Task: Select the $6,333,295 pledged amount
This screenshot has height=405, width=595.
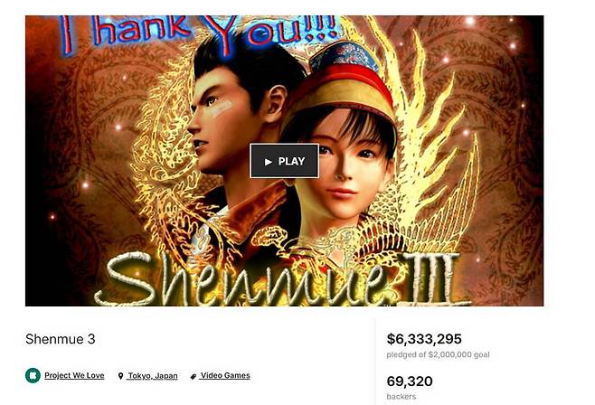Action: point(424,339)
